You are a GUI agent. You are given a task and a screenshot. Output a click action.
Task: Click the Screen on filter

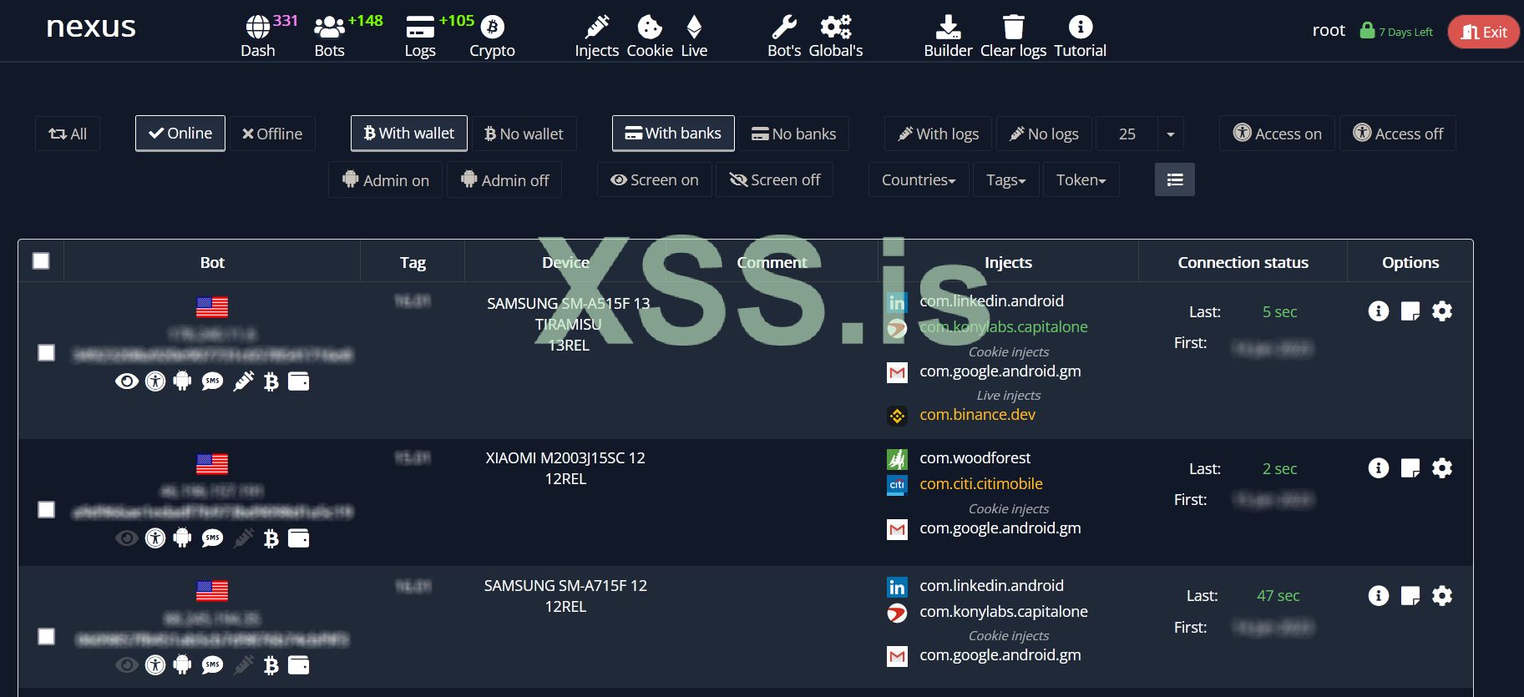655,180
